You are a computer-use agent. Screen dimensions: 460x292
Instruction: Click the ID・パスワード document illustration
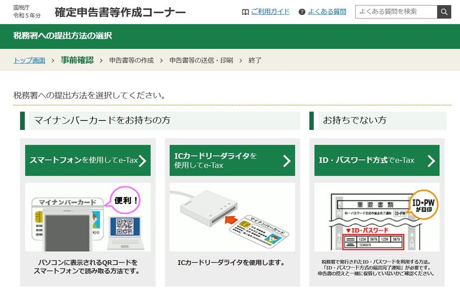[x=377, y=217]
